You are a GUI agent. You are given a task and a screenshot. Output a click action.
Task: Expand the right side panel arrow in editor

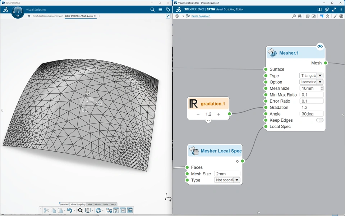point(343,115)
